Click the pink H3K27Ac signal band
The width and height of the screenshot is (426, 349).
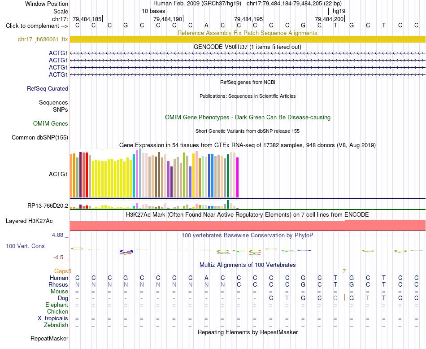248,226
